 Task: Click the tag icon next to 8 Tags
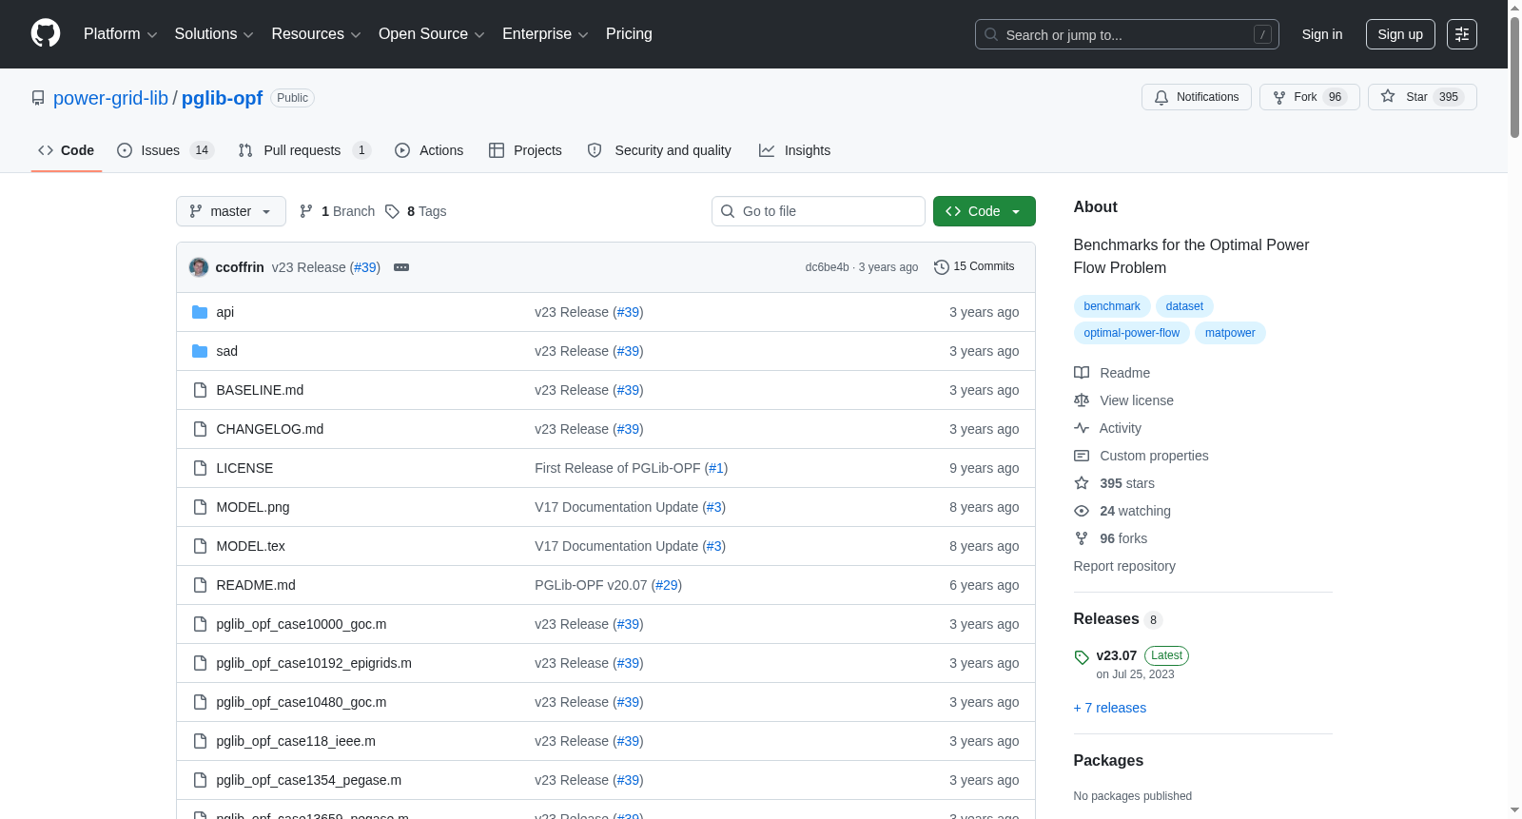[x=392, y=211]
